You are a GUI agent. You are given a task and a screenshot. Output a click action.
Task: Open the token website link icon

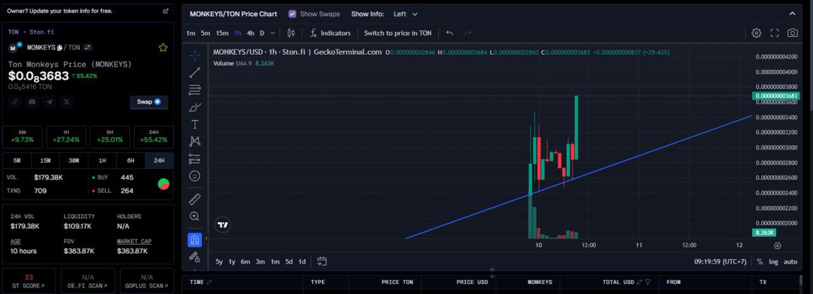pyautogui.click(x=14, y=102)
